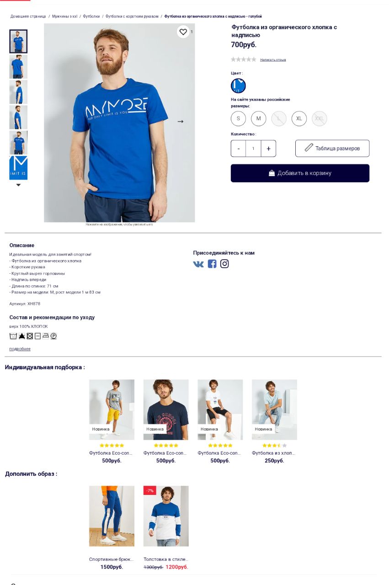Select the blue color swatch

[238, 86]
